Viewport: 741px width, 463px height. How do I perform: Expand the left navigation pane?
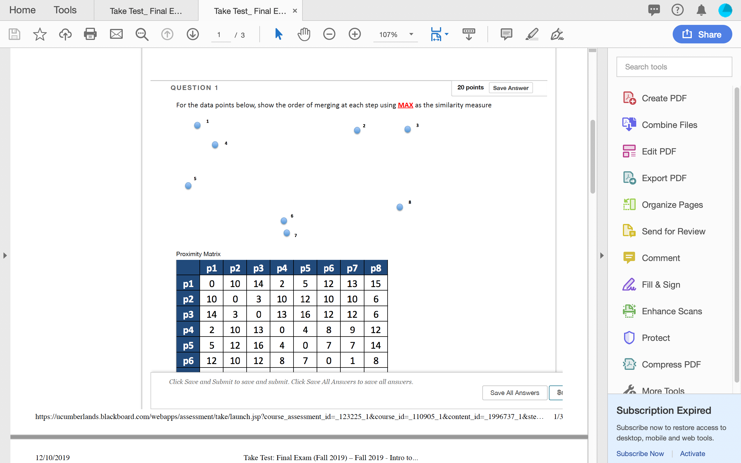pyautogui.click(x=5, y=256)
